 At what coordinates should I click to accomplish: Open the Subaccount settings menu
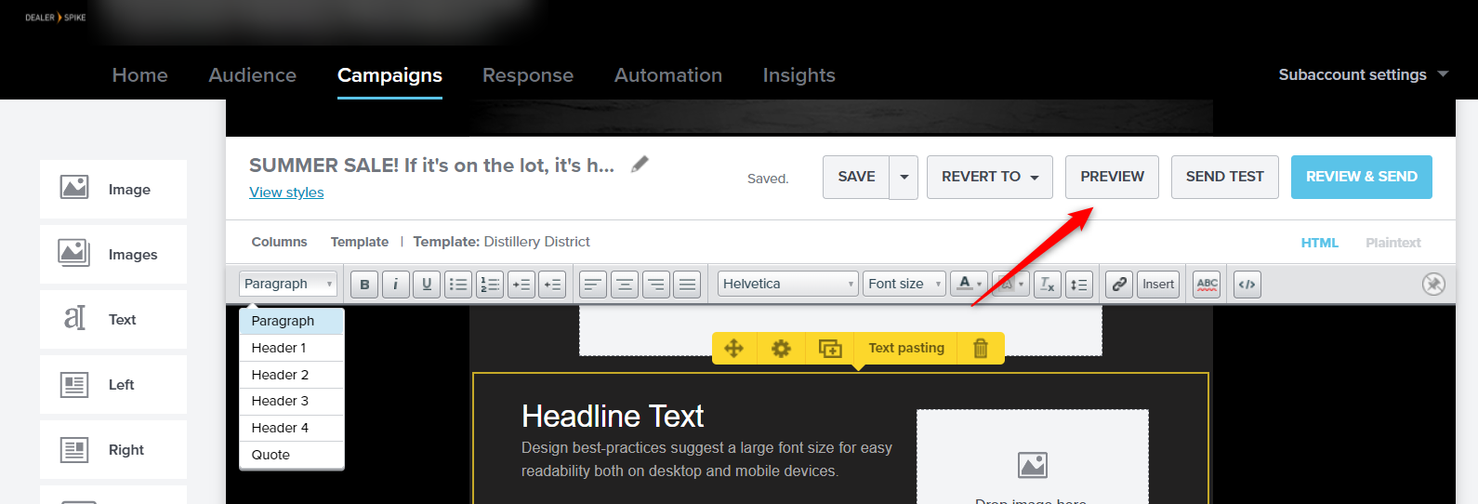pos(1363,74)
